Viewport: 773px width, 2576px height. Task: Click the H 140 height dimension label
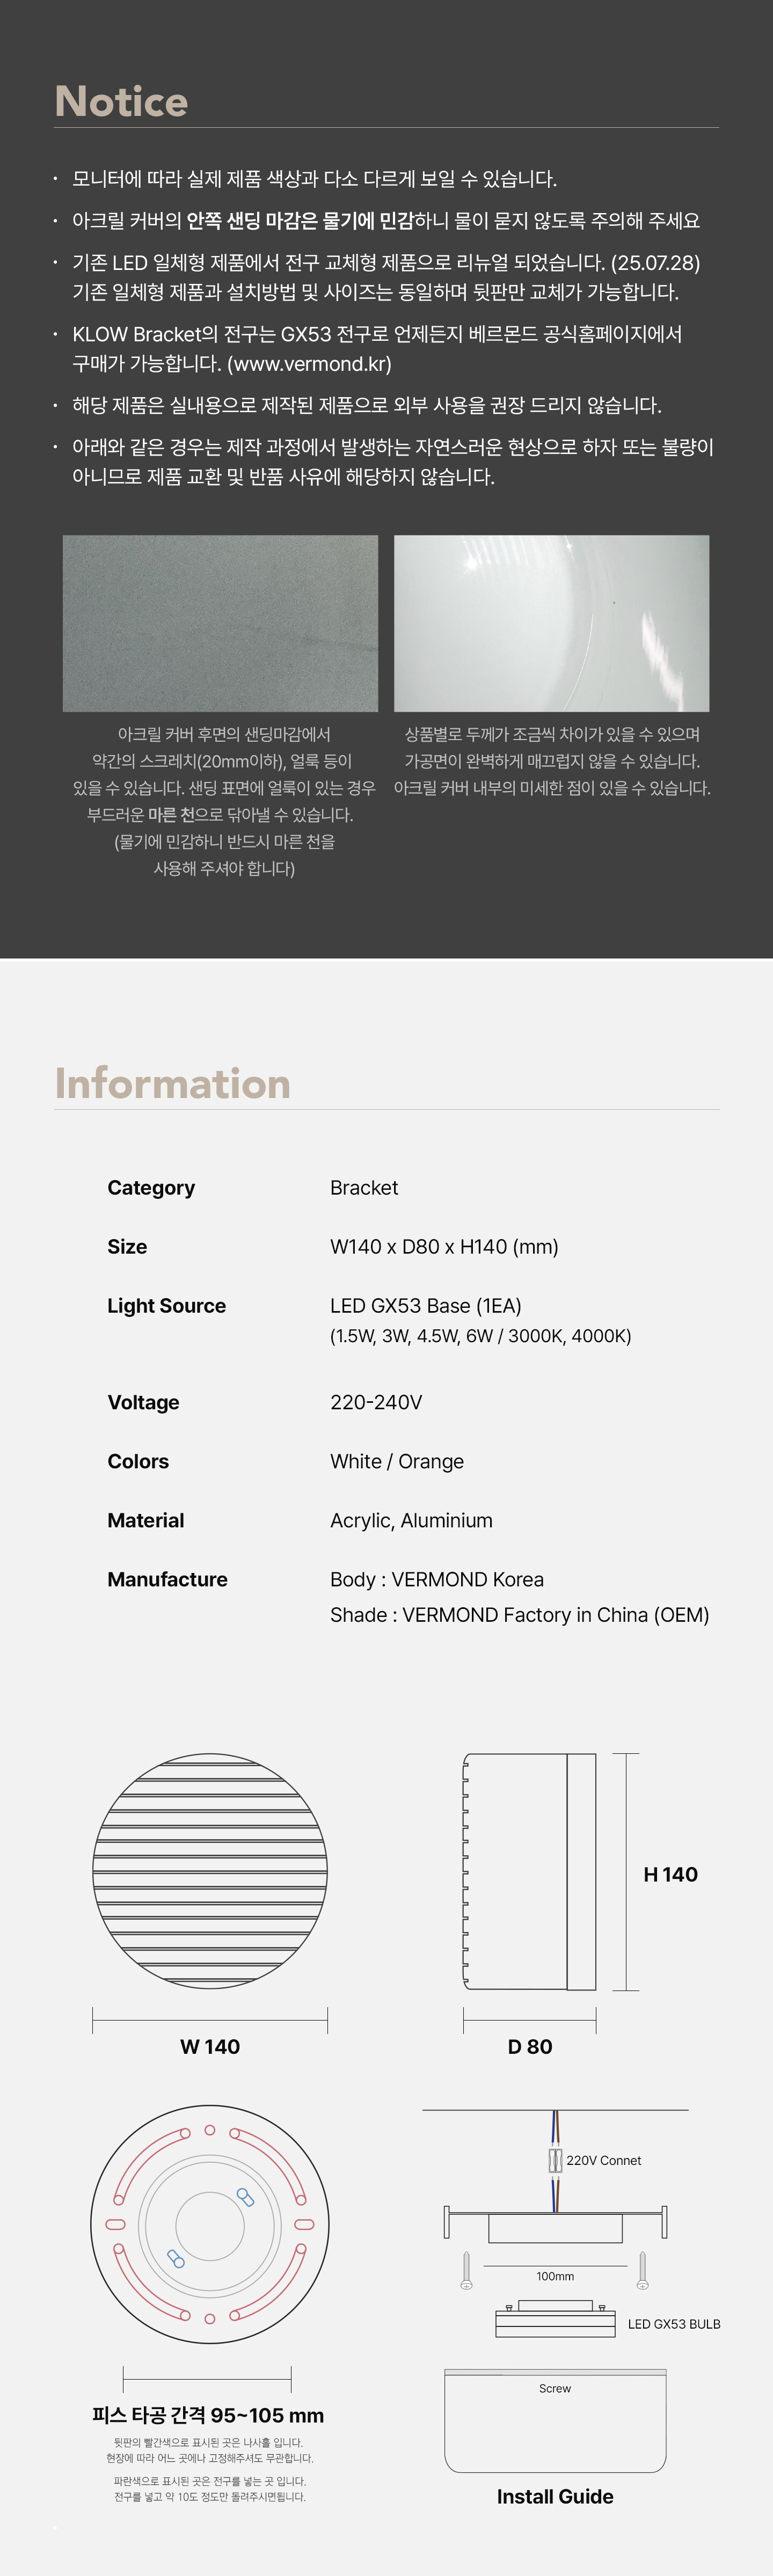(x=670, y=1874)
